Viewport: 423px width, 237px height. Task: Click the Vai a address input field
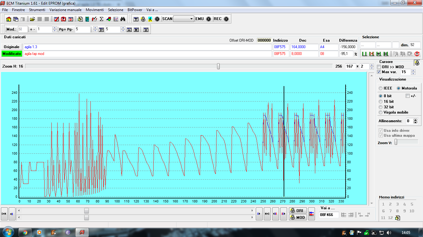click(x=328, y=214)
